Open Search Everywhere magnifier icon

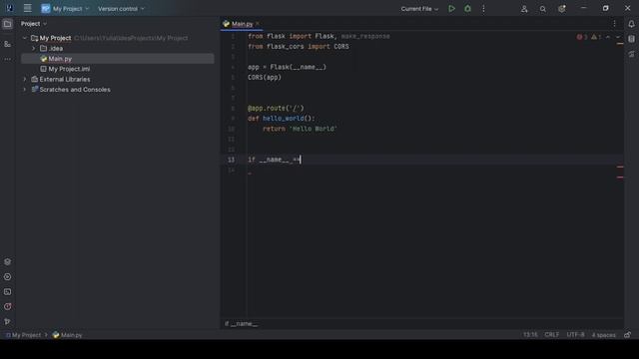pos(543,9)
